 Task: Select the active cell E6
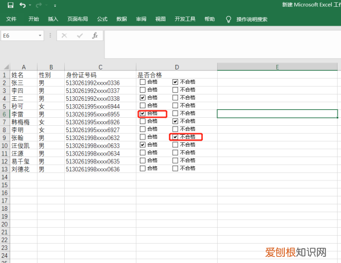click(x=277, y=114)
